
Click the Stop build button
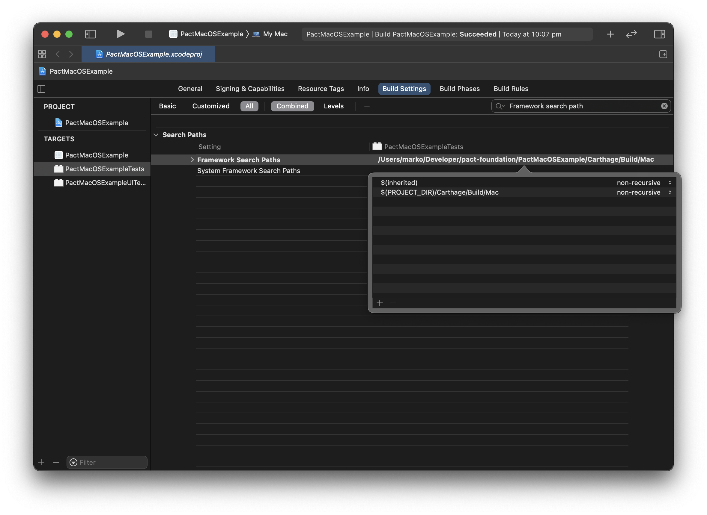tap(149, 34)
